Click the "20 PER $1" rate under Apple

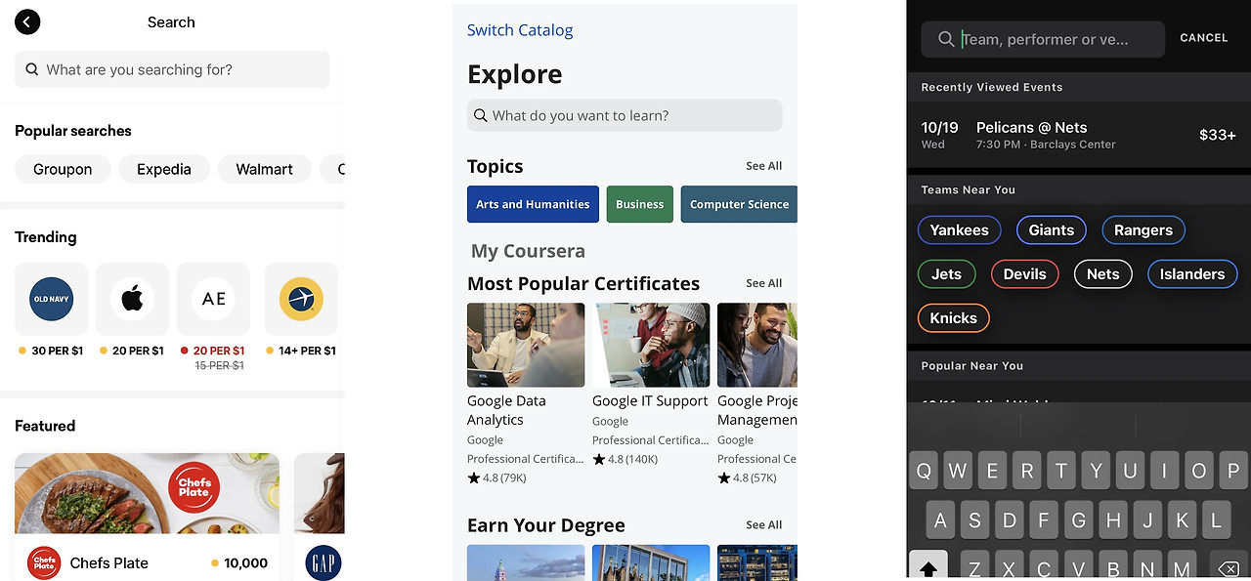138,351
